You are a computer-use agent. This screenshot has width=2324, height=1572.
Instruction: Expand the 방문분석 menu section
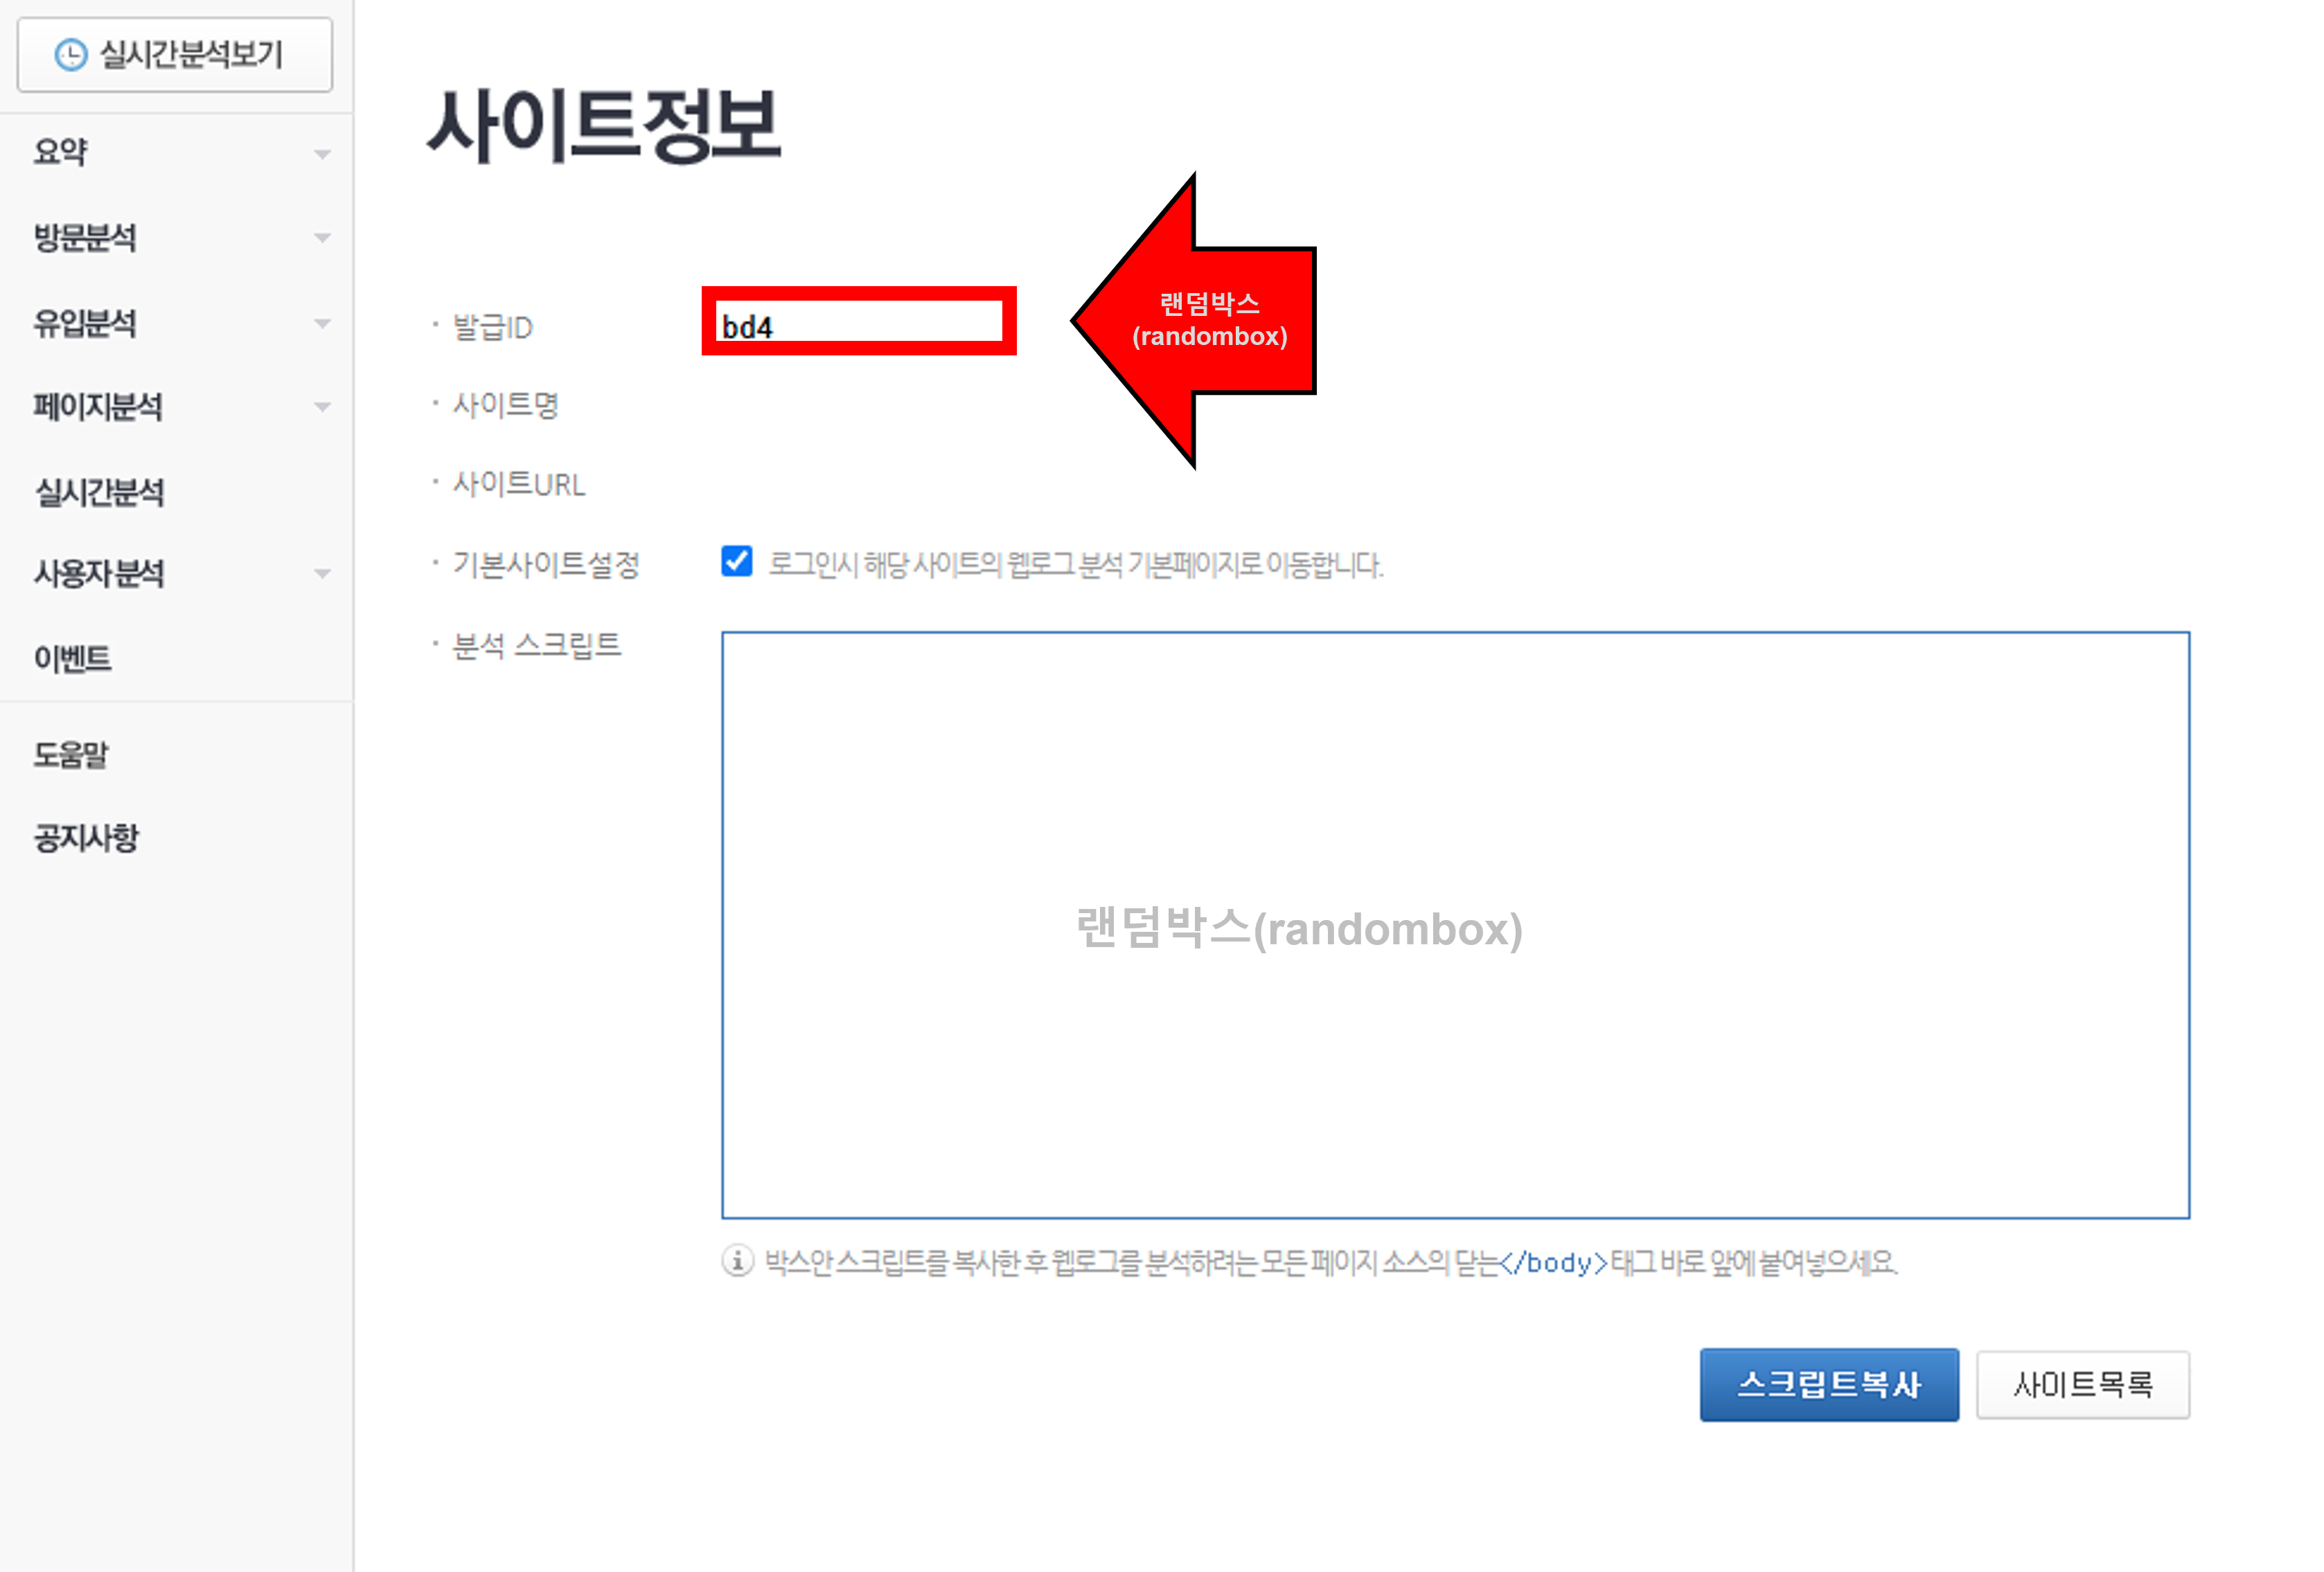point(322,237)
